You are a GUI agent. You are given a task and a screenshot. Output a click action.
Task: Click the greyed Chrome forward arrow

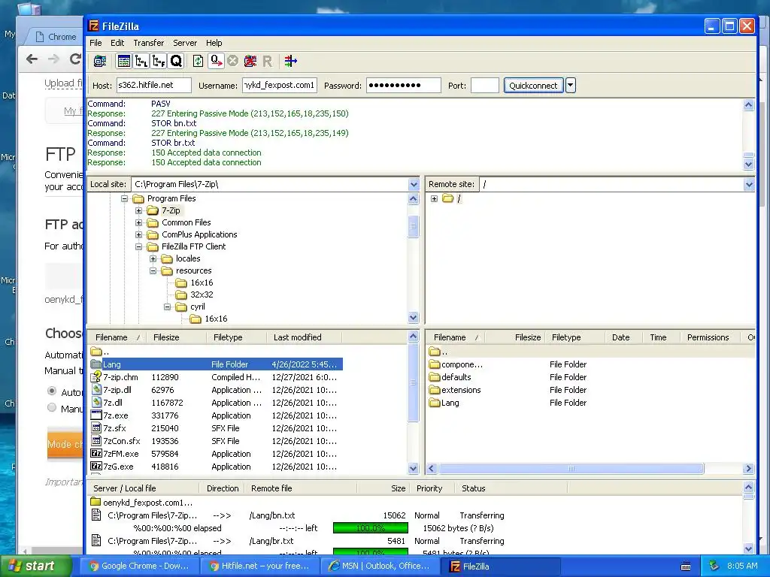click(53, 59)
